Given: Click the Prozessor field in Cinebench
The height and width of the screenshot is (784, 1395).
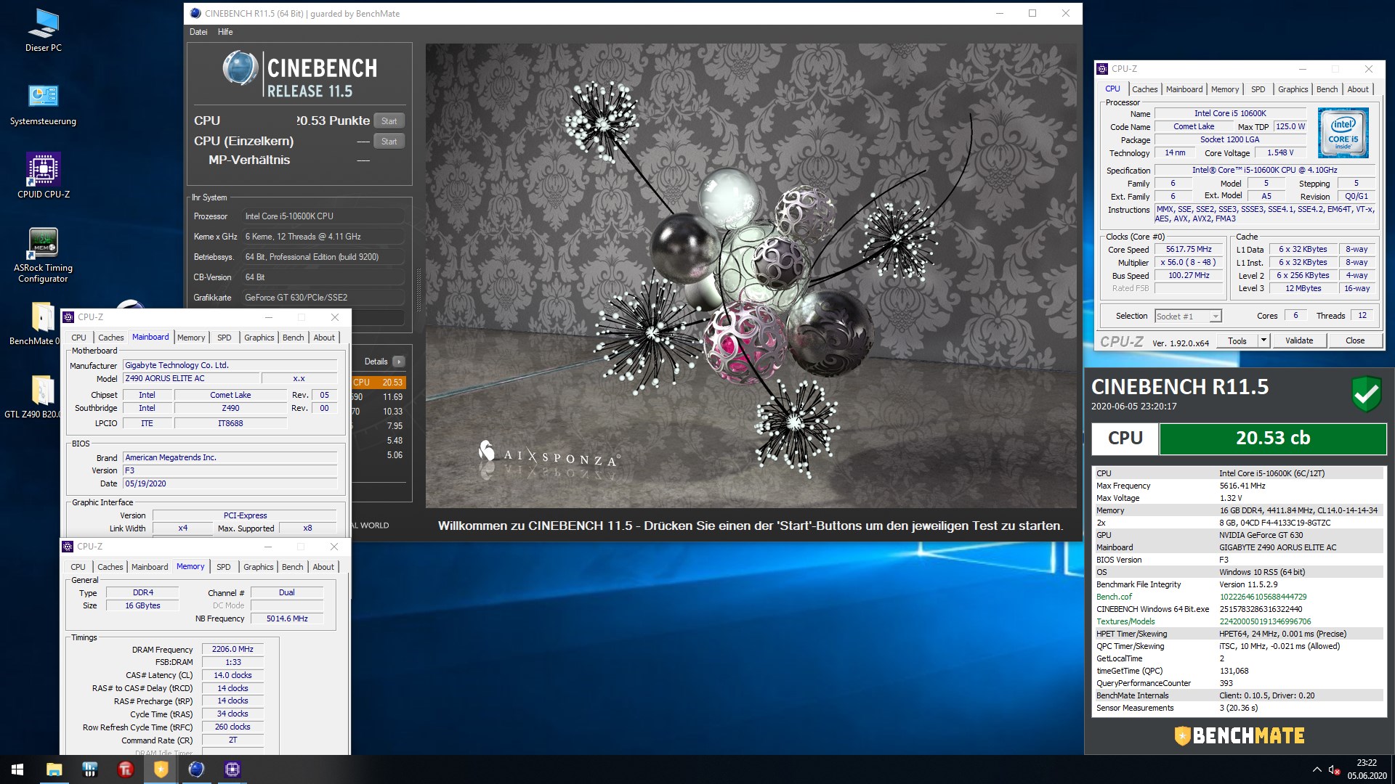Looking at the screenshot, I should point(325,216).
